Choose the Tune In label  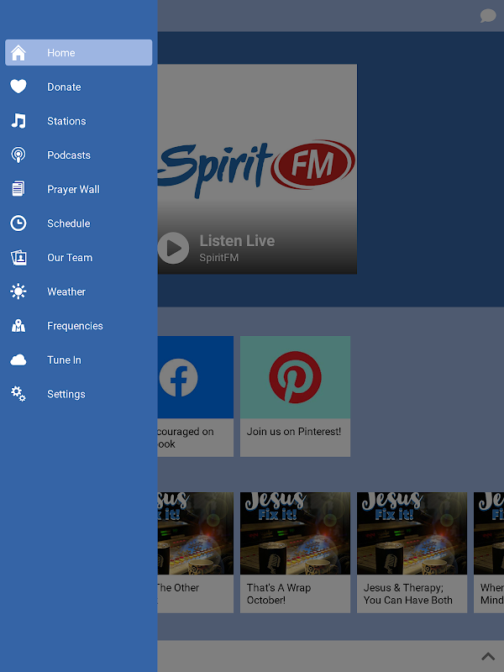click(64, 360)
